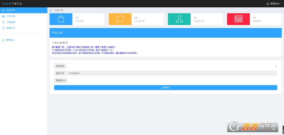Open 卡密下单 from the sidebar
Screen dimensions: 284x135
[x=11, y=16]
